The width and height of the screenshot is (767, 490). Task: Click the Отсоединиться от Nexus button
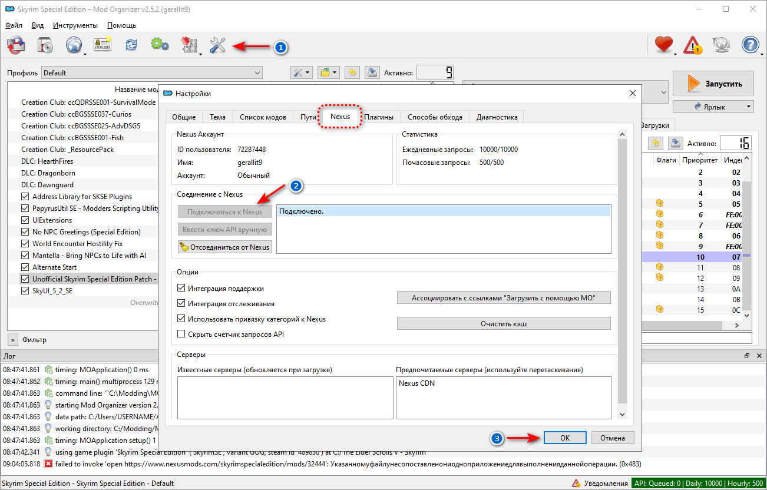pos(225,247)
